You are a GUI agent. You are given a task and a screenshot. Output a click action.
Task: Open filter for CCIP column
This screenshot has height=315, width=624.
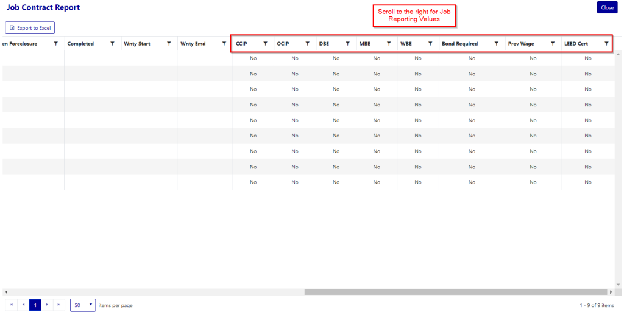pyautogui.click(x=266, y=44)
